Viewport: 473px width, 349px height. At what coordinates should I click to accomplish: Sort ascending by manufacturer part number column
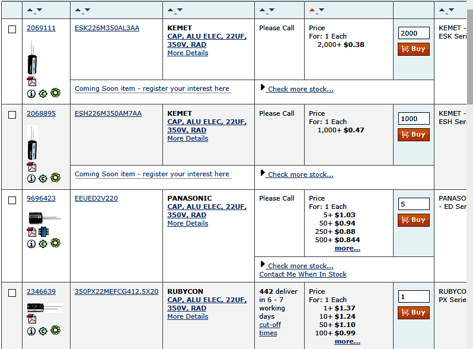(78, 10)
